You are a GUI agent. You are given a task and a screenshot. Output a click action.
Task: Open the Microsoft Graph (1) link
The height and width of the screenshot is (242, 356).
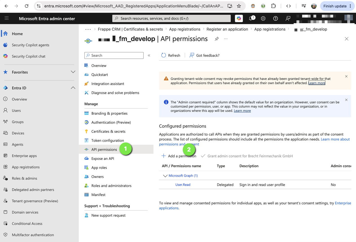pyautogui.click(x=183, y=176)
